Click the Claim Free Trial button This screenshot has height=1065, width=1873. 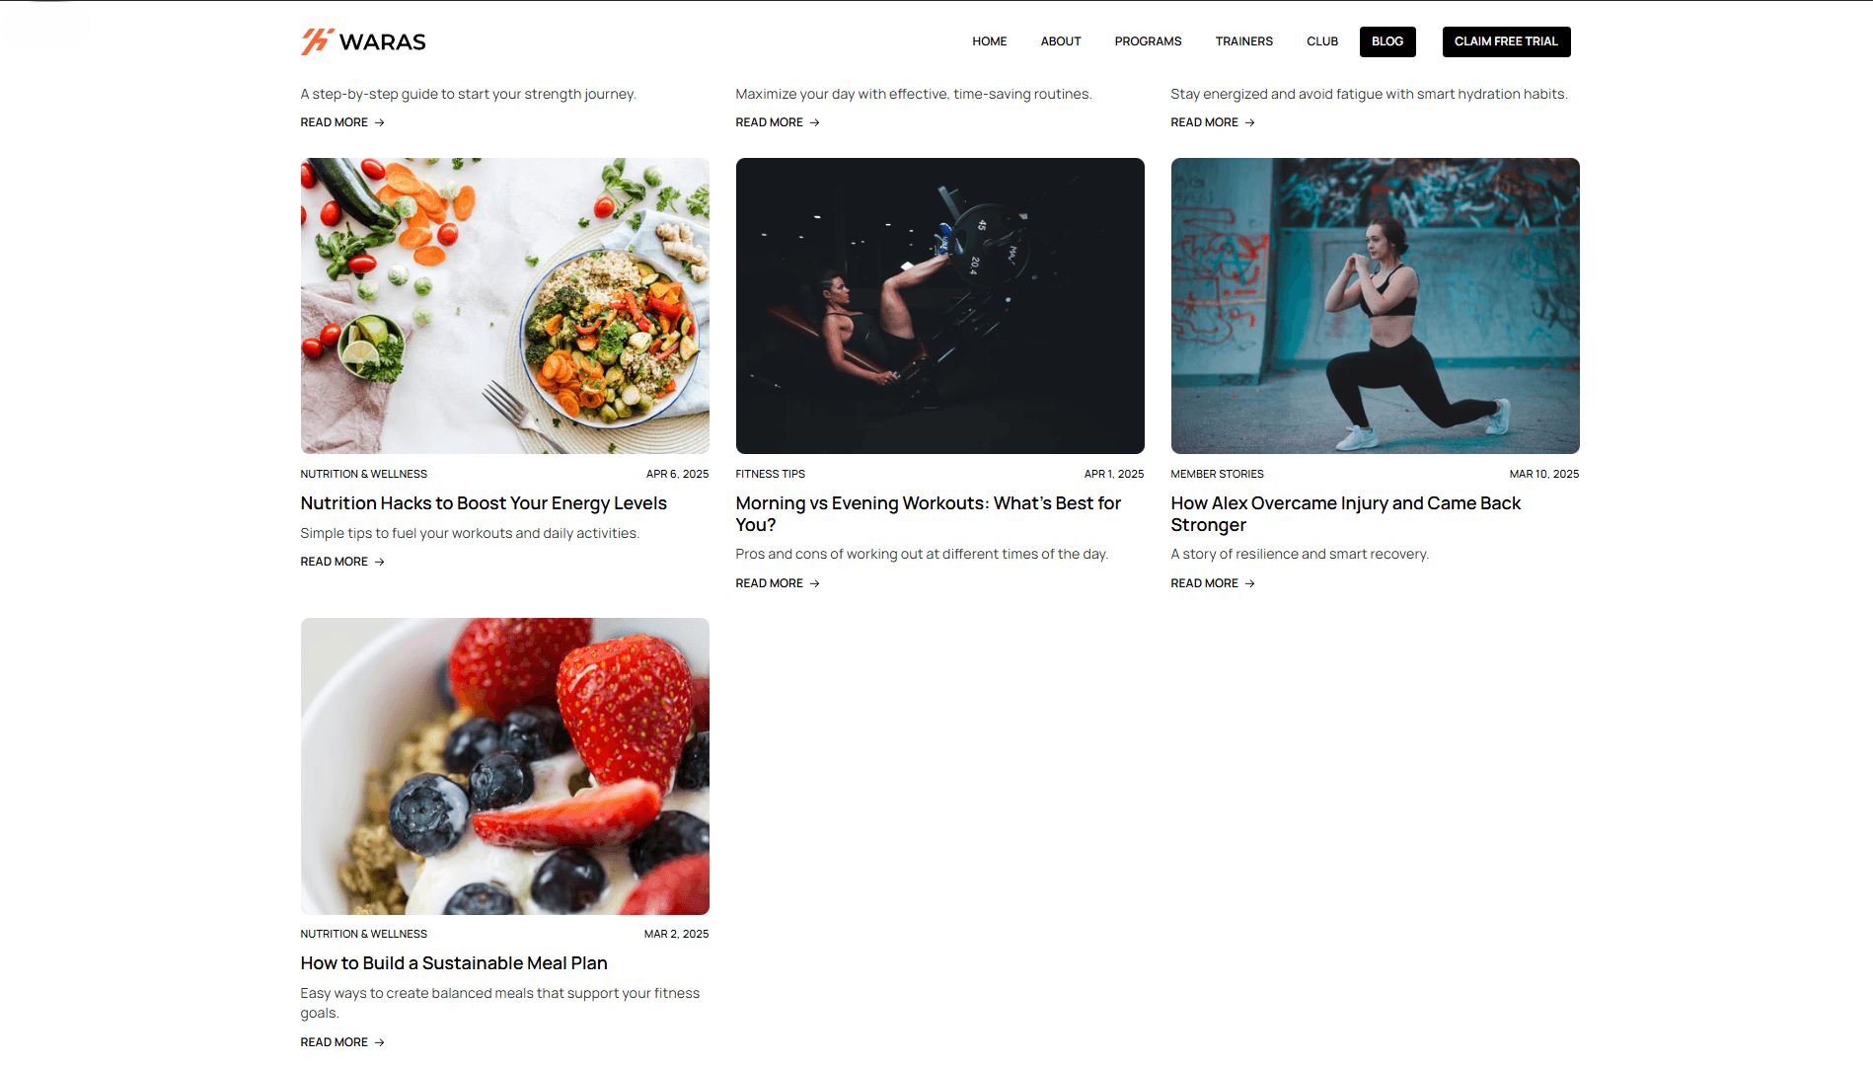click(x=1506, y=41)
